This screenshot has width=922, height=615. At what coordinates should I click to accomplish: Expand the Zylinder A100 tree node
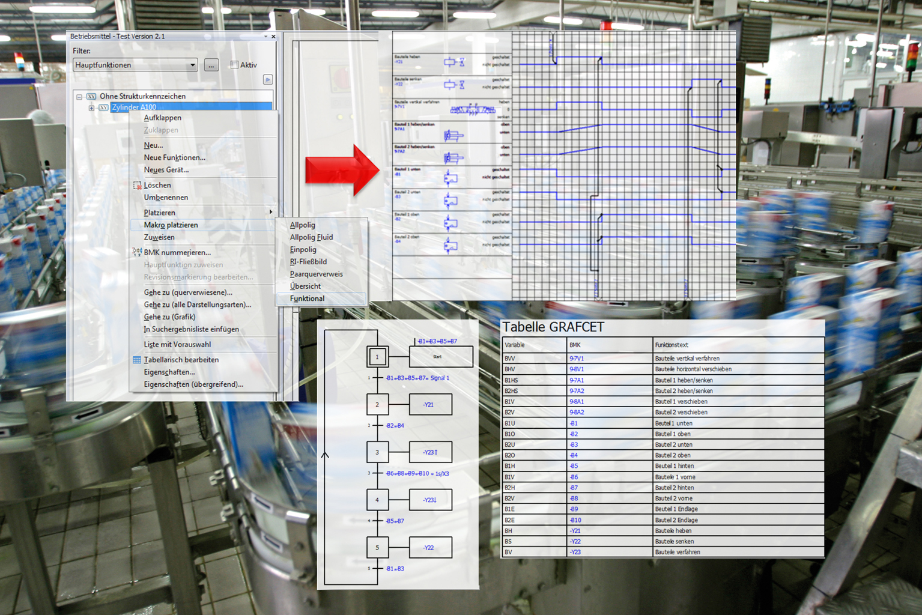coord(91,108)
